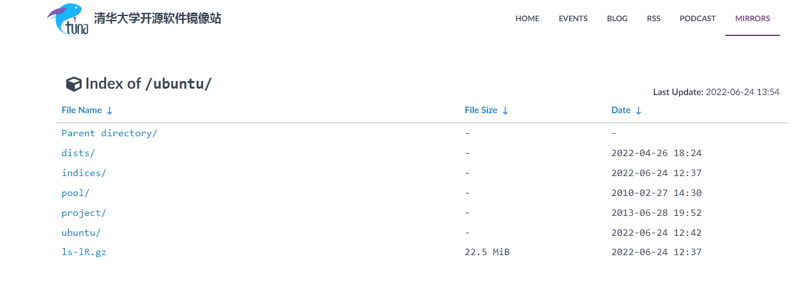Open the PODCAST page
798x295 pixels.
click(x=698, y=19)
